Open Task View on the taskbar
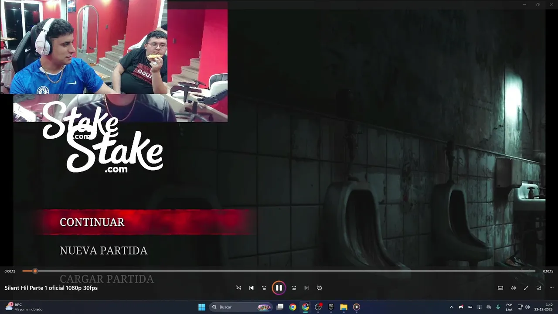This screenshot has width=558, height=314. (280, 307)
